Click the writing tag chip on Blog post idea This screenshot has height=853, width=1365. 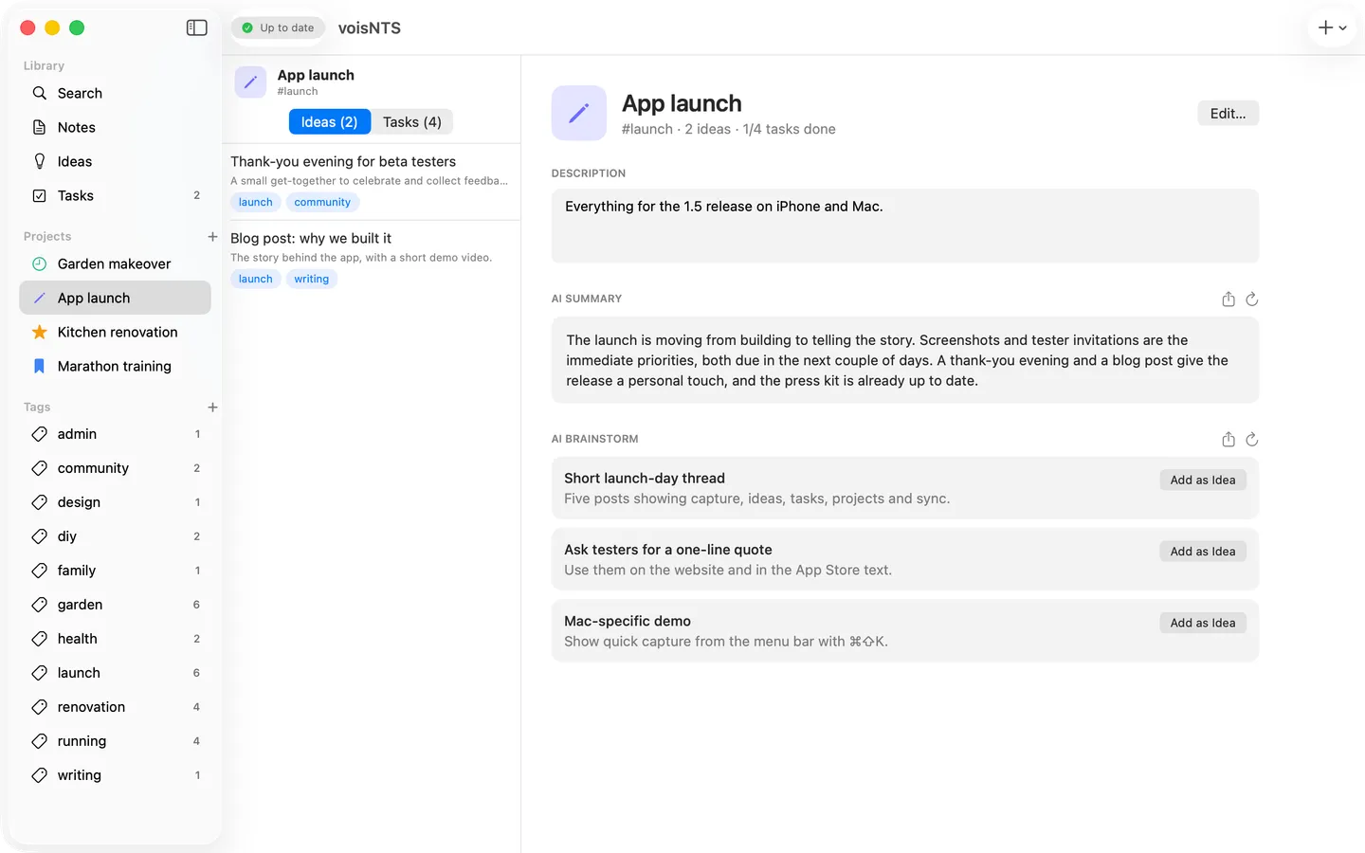pyautogui.click(x=312, y=279)
